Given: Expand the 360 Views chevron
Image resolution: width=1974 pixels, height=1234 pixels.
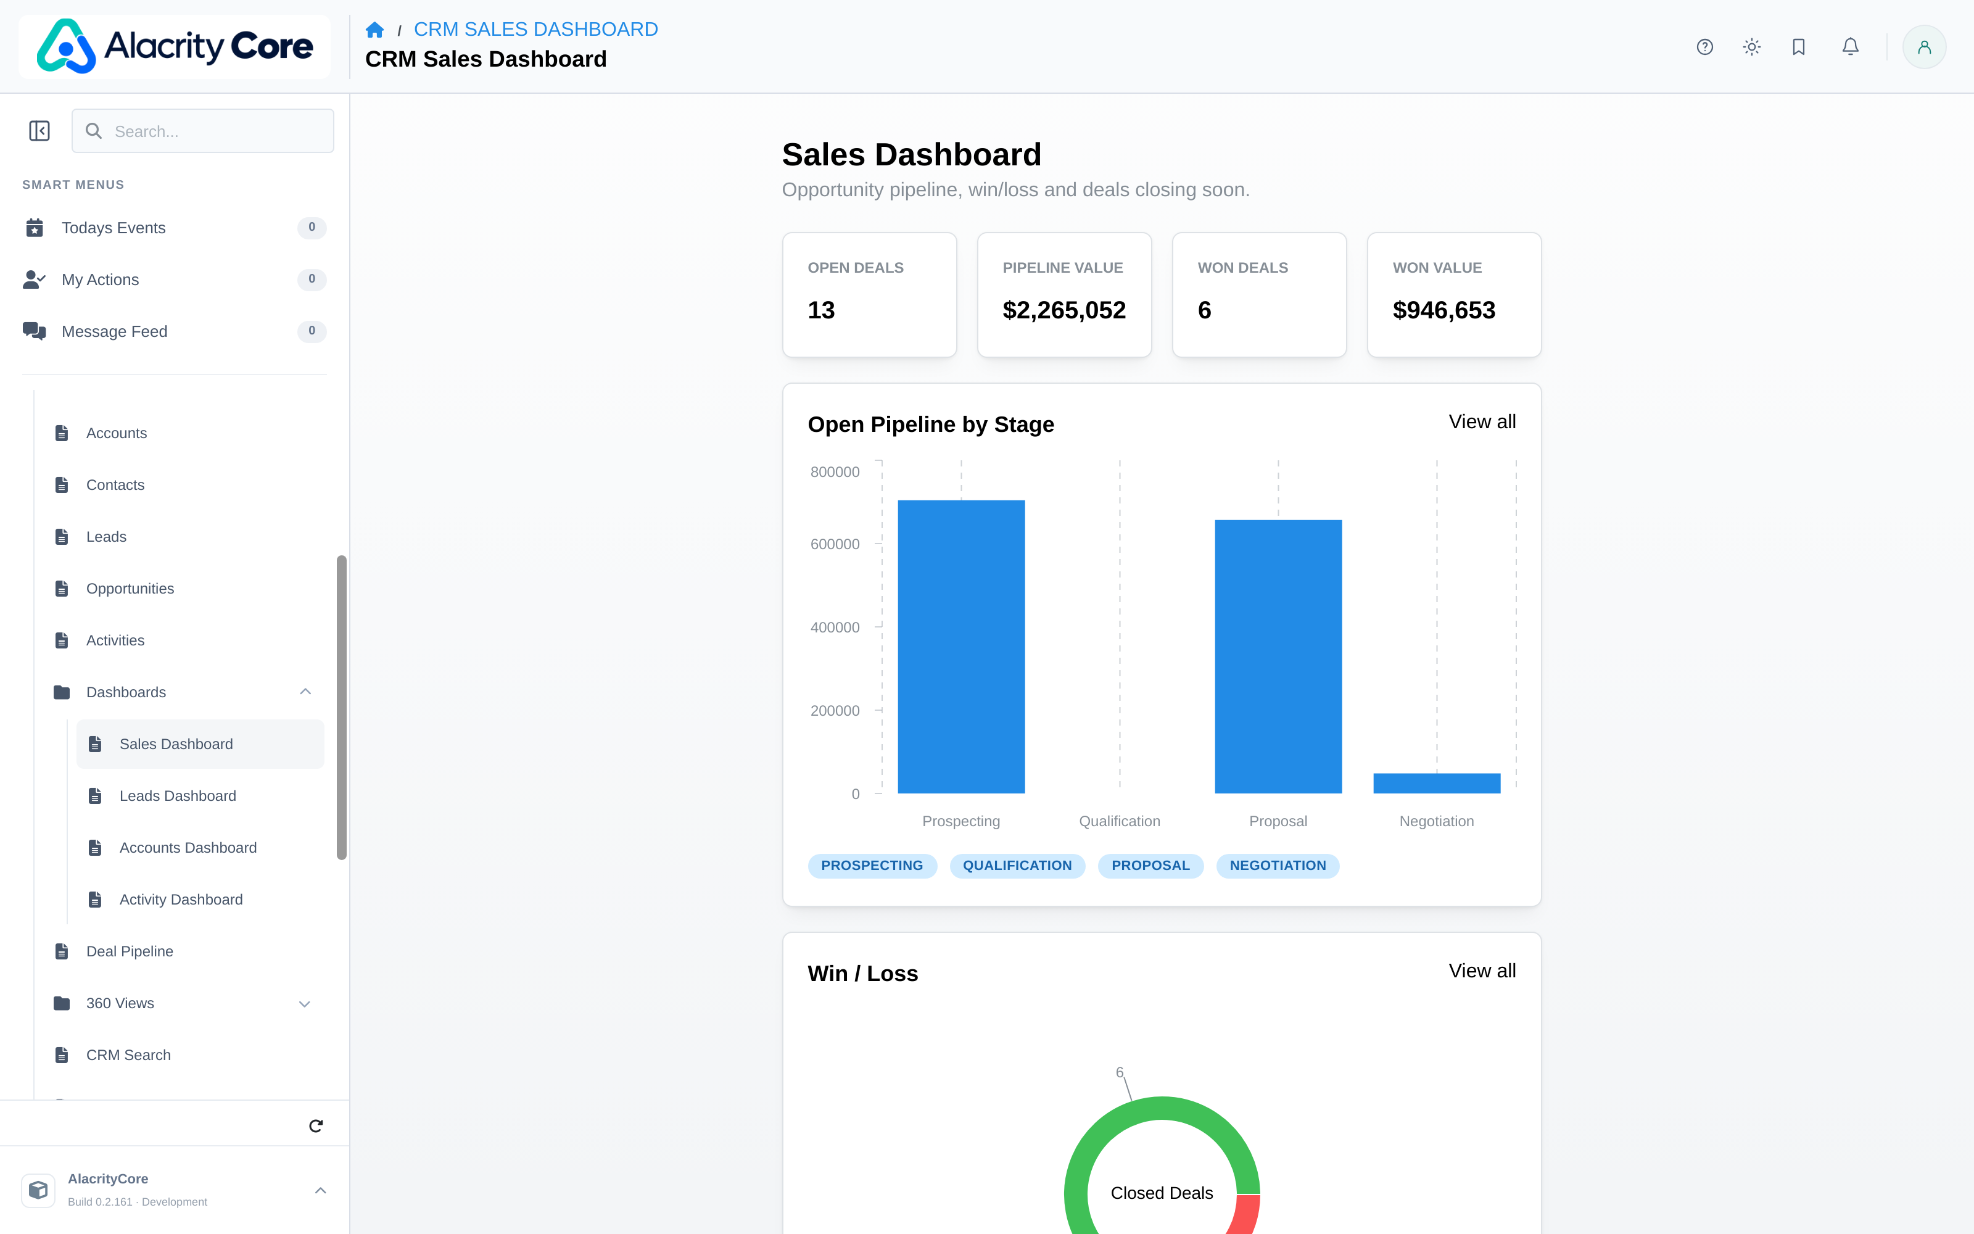Looking at the screenshot, I should [x=305, y=1004].
